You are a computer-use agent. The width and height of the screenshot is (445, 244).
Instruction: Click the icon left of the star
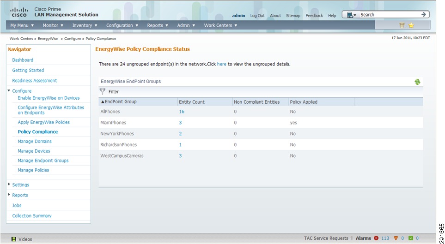tap(402, 25)
